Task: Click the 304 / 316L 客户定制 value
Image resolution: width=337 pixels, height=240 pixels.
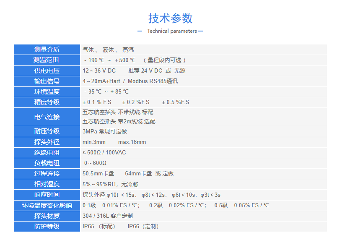Action: pos(108,216)
